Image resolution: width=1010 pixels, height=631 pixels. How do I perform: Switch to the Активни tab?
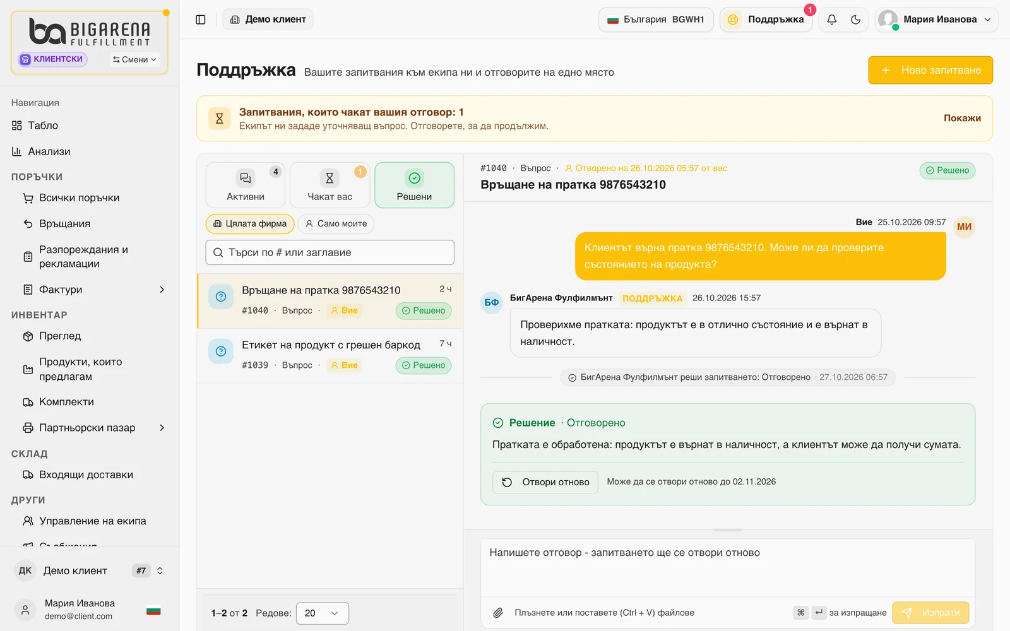click(x=246, y=186)
